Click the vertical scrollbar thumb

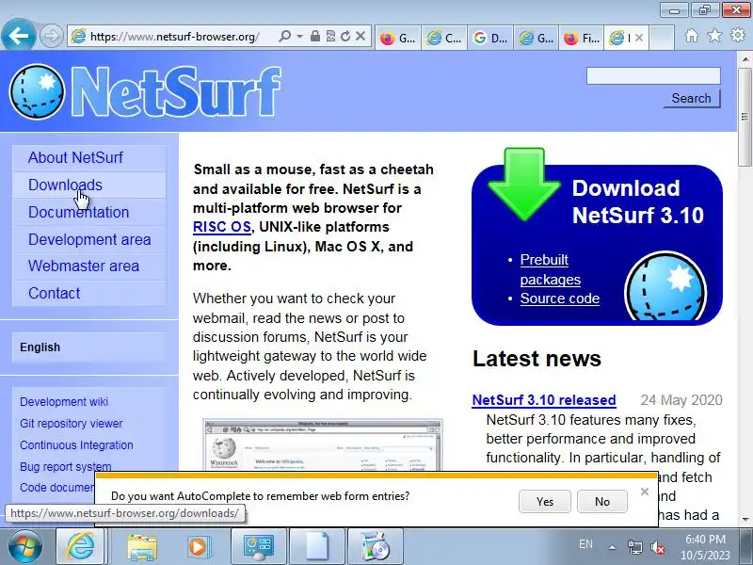tap(745, 117)
